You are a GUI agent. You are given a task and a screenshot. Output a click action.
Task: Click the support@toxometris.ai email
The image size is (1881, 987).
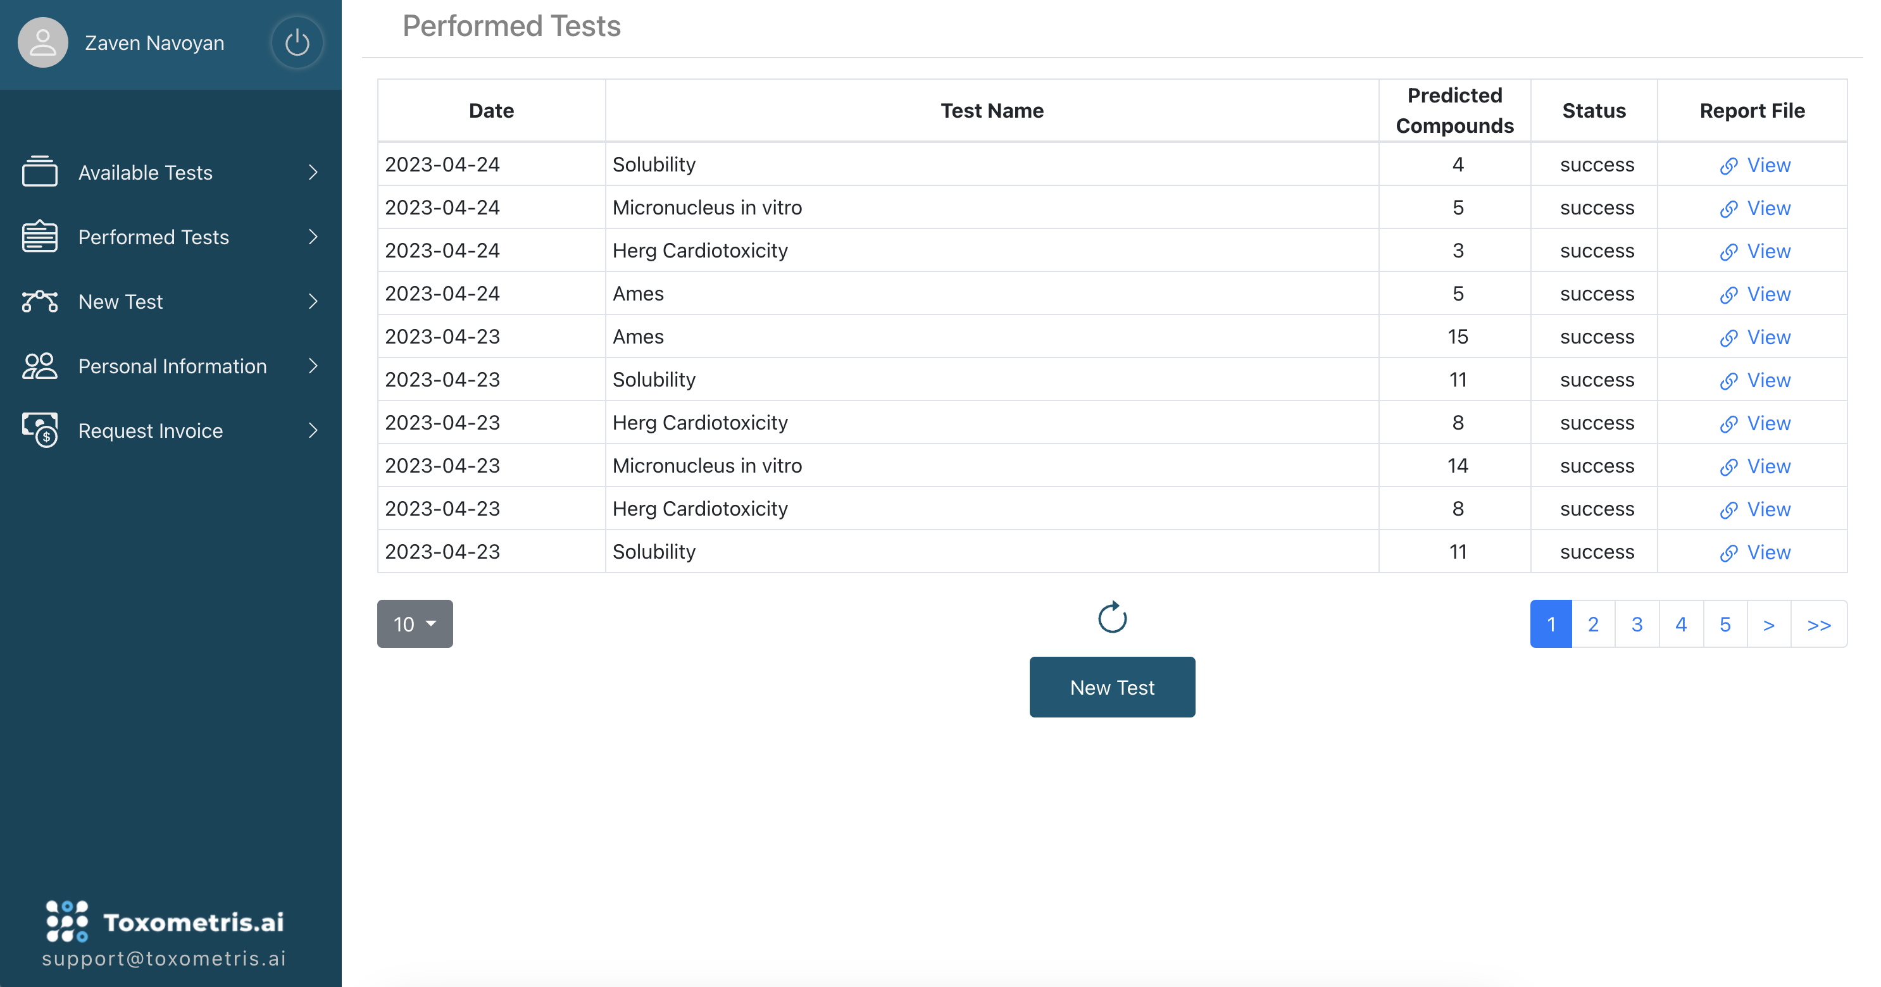pos(165,959)
